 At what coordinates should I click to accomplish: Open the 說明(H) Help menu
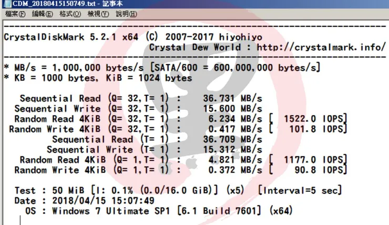[x=126, y=14]
